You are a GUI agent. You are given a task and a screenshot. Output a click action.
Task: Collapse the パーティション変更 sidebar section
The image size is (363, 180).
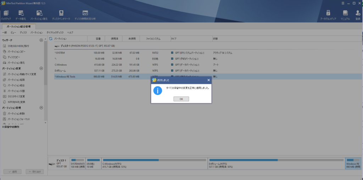click(41, 69)
